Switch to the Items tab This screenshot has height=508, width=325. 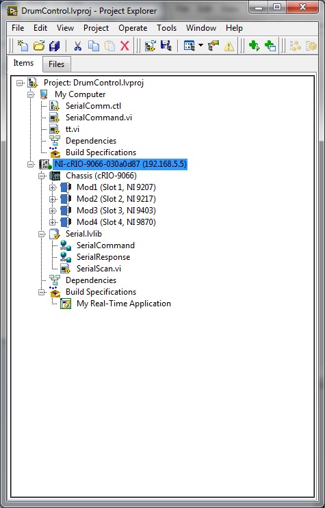(23, 63)
